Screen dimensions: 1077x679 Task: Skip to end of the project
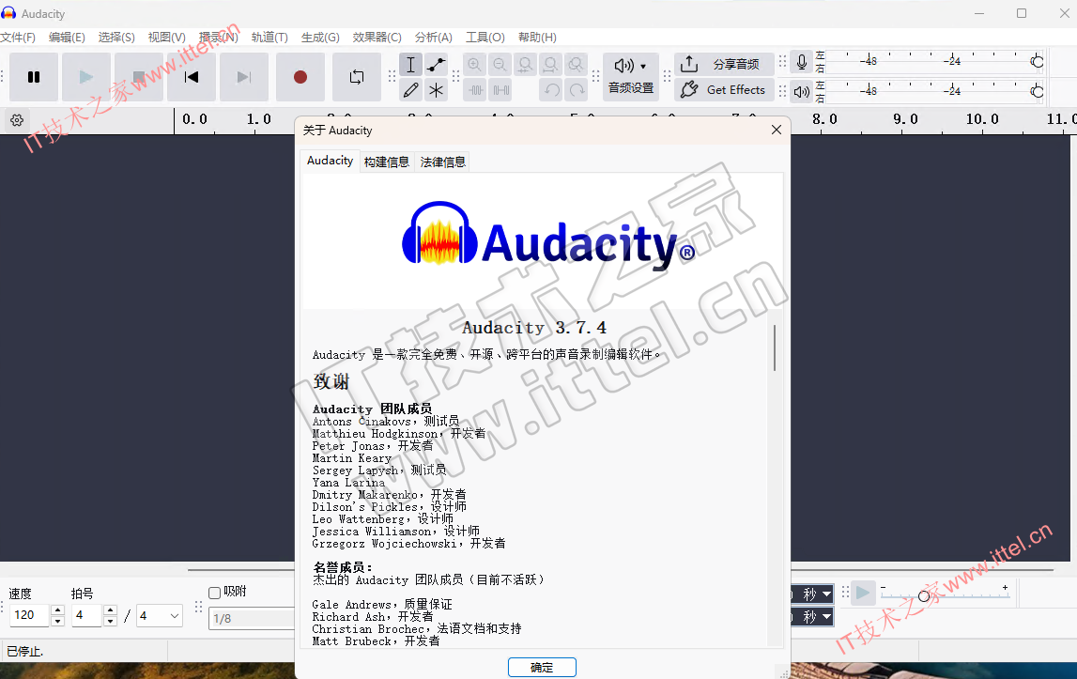point(244,77)
